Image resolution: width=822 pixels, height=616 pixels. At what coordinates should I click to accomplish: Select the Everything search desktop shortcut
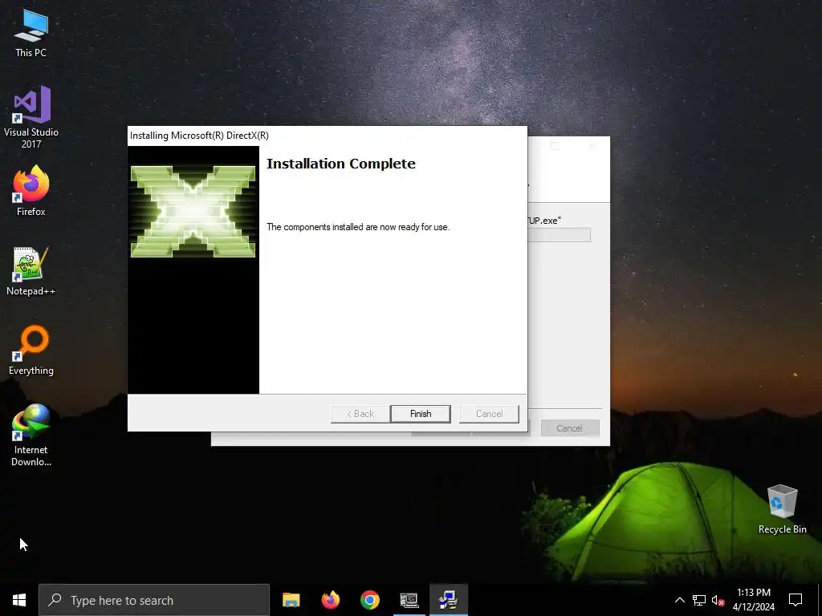pyautogui.click(x=31, y=350)
